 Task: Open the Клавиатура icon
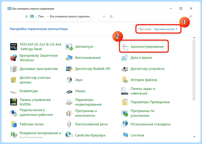click(x=13, y=92)
